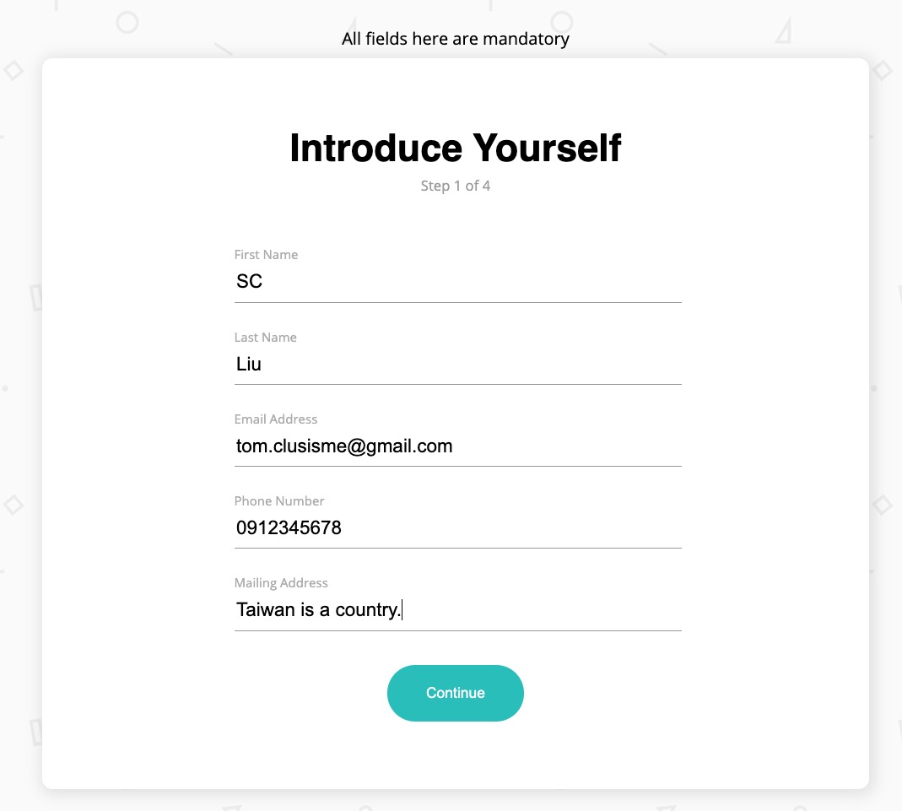
Task: Click the Email Address input field
Action: pyautogui.click(x=457, y=446)
